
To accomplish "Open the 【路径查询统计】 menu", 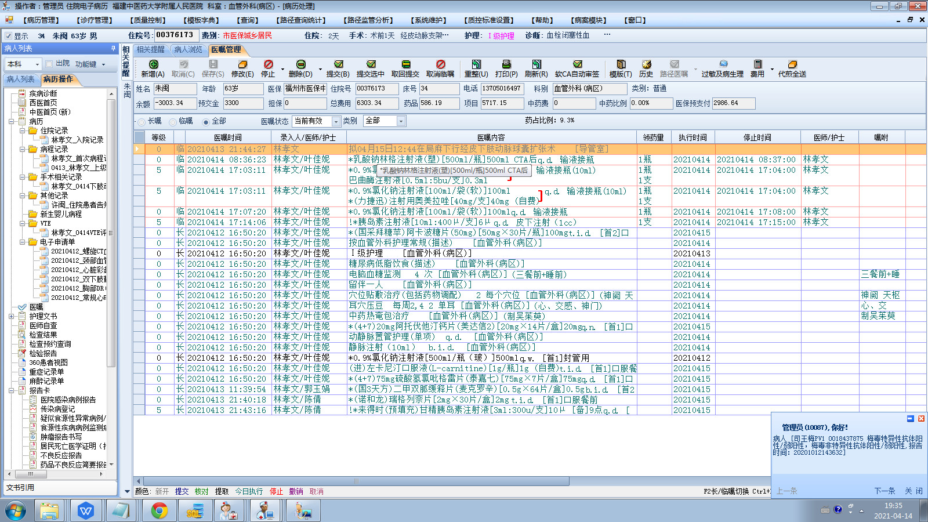I will point(300,20).
